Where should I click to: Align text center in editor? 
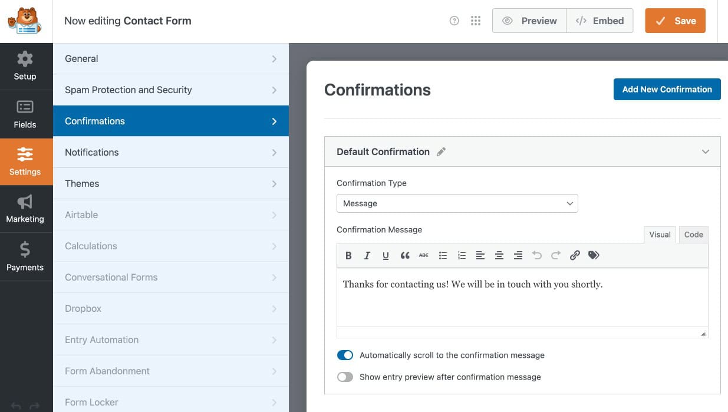[x=499, y=255]
